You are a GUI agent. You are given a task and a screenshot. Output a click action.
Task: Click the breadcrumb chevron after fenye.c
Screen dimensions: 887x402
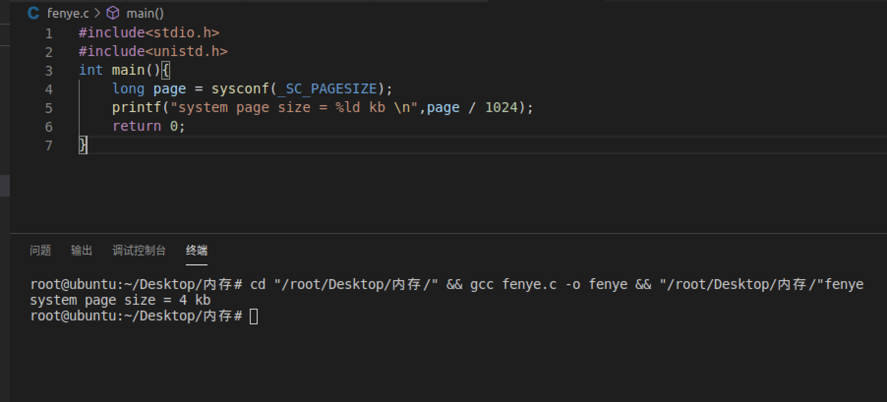click(97, 13)
